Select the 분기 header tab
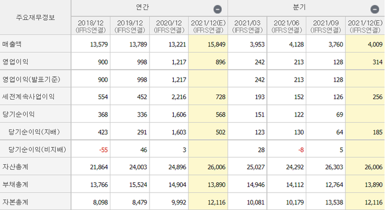385x210 pixels. pyautogui.click(x=300, y=7)
